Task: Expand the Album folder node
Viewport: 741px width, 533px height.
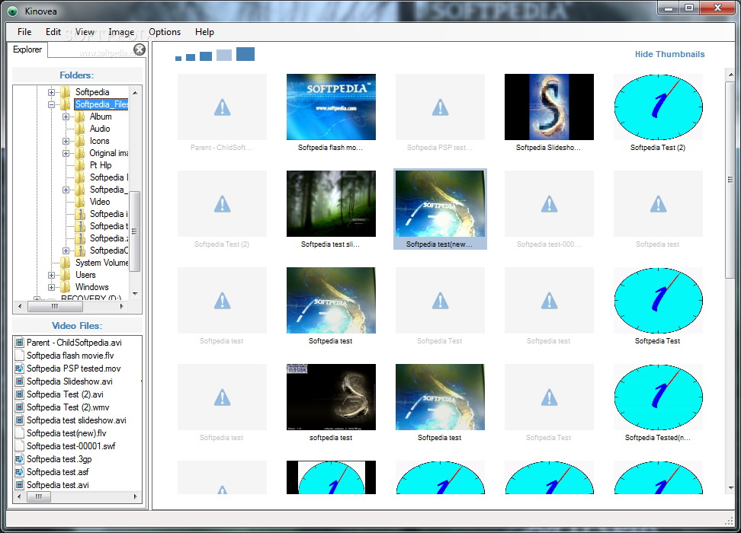Action: 66,116
